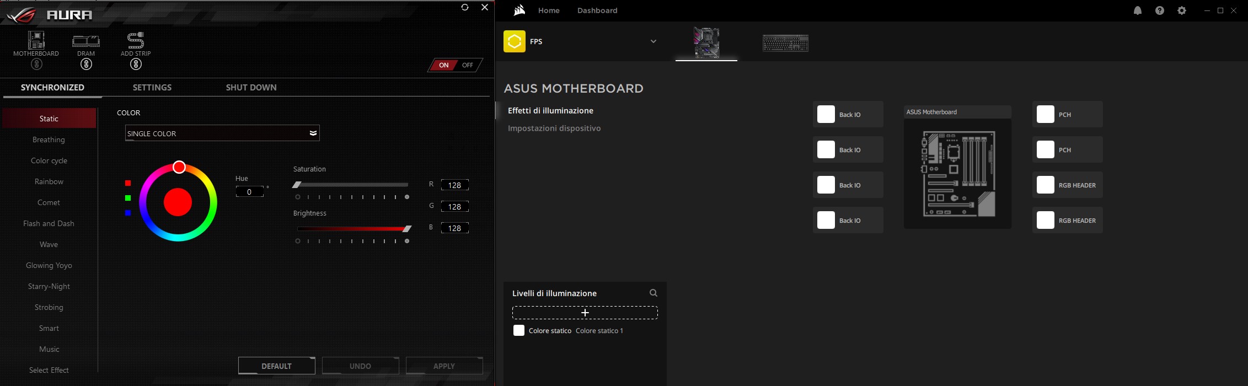Click the refresh icon in Aura title bar
Viewport: 1248px width, 386px height.
click(465, 7)
